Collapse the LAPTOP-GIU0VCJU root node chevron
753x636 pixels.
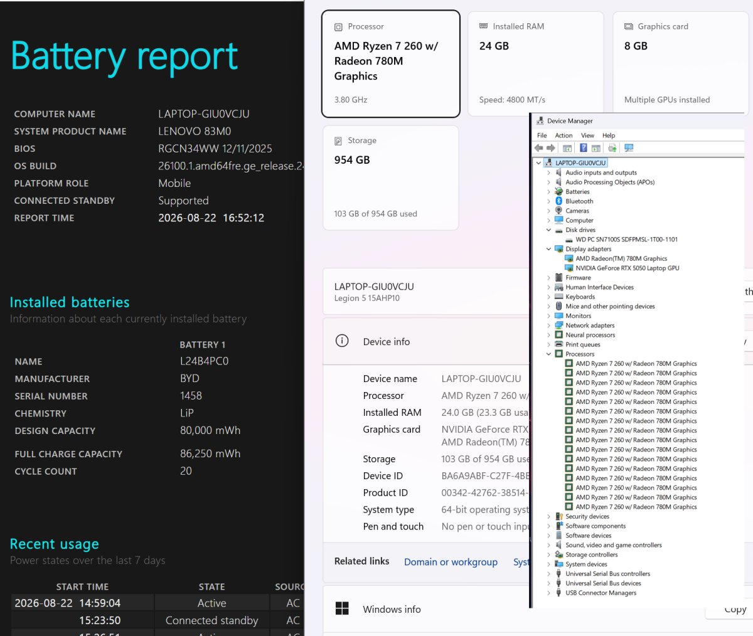(x=538, y=163)
